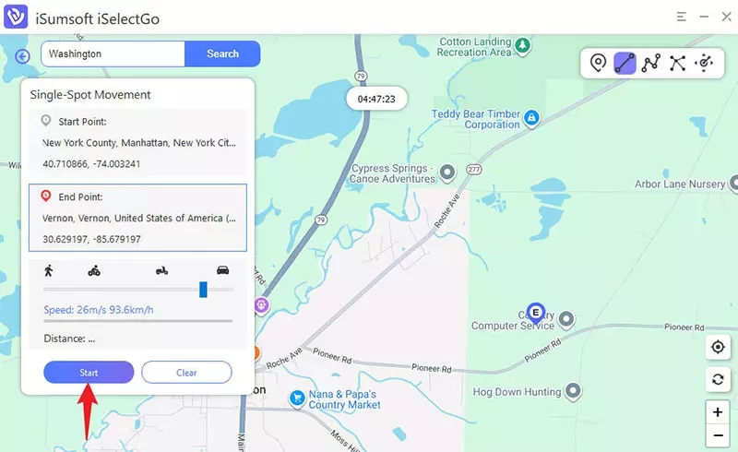Choose car speed icon
The image size is (738, 452).
(222, 270)
